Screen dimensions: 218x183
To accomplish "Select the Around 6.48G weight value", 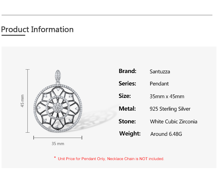I will point(166,134).
